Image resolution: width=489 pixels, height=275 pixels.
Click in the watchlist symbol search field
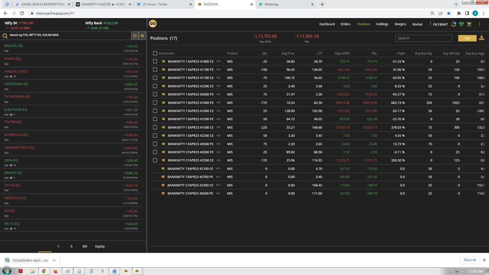67,35
